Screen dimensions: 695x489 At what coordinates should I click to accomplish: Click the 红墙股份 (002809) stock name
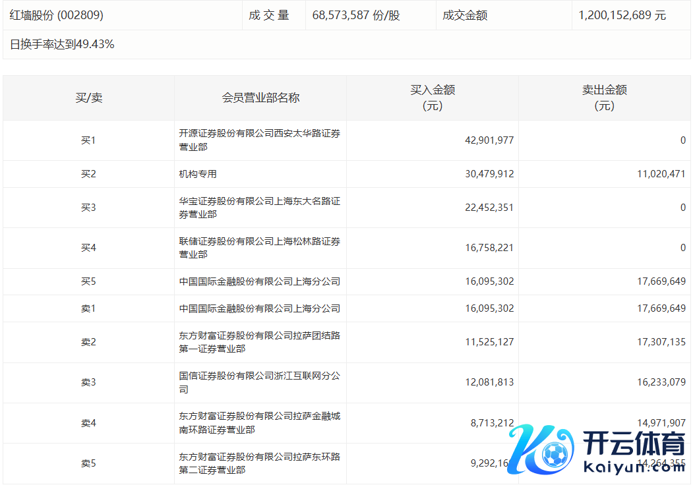click(57, 15)
